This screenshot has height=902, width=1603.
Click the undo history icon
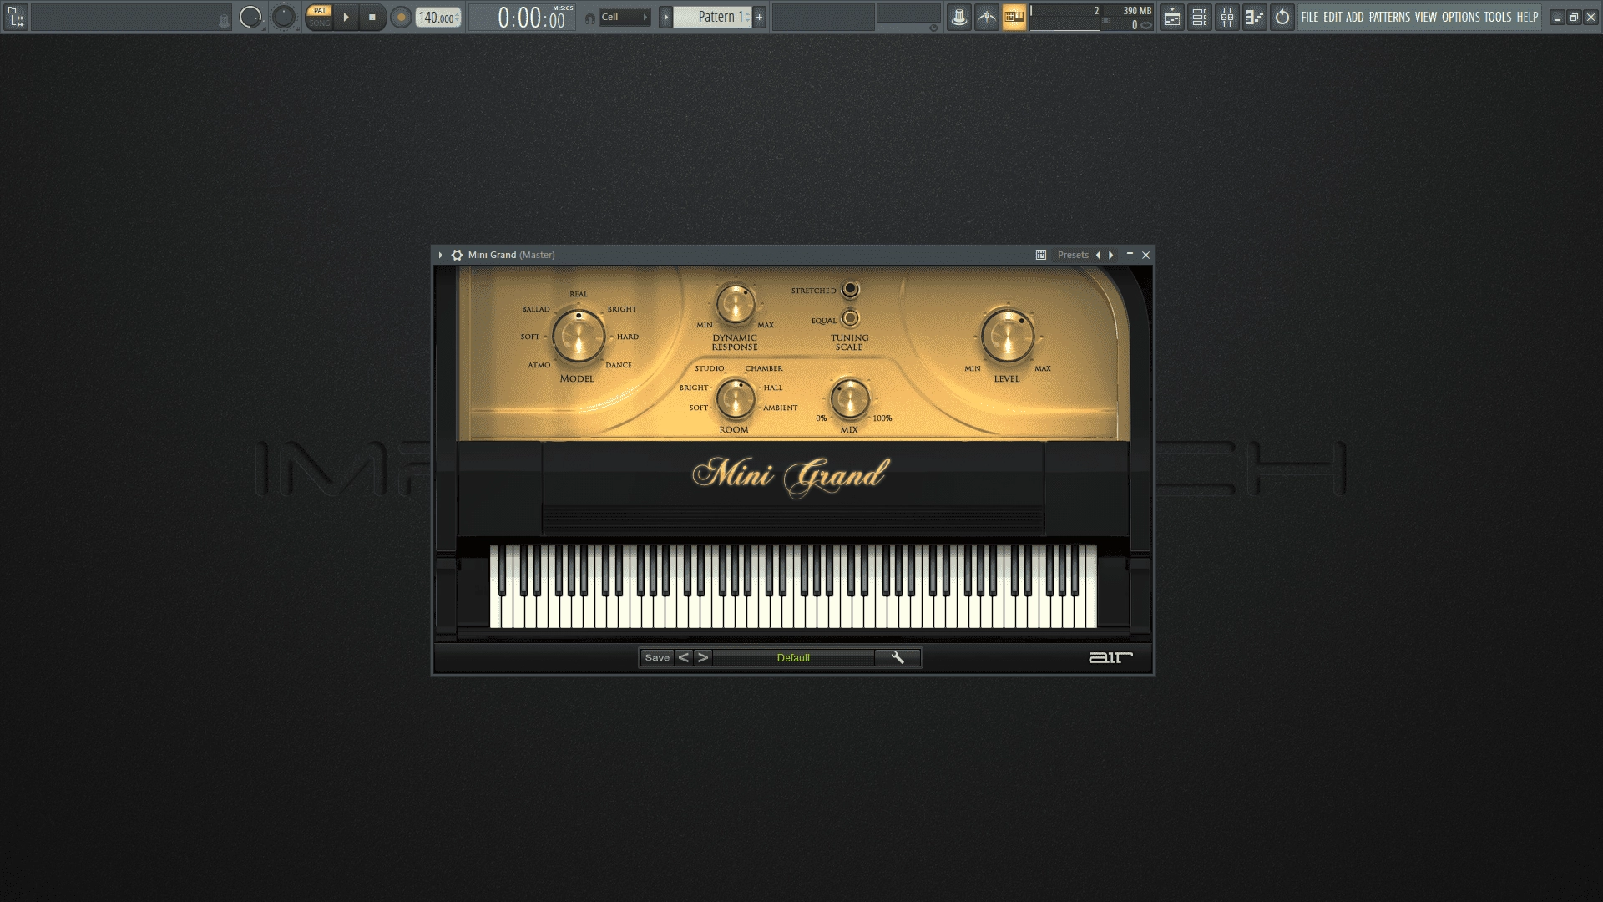tap(1282, 17)
